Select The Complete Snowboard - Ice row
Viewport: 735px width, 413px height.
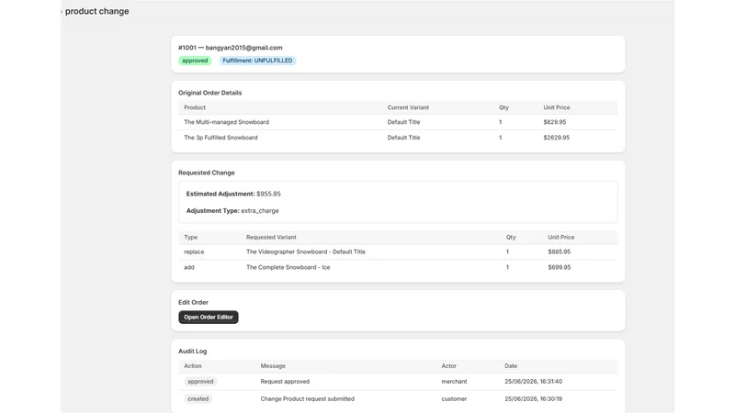[398, 267]
